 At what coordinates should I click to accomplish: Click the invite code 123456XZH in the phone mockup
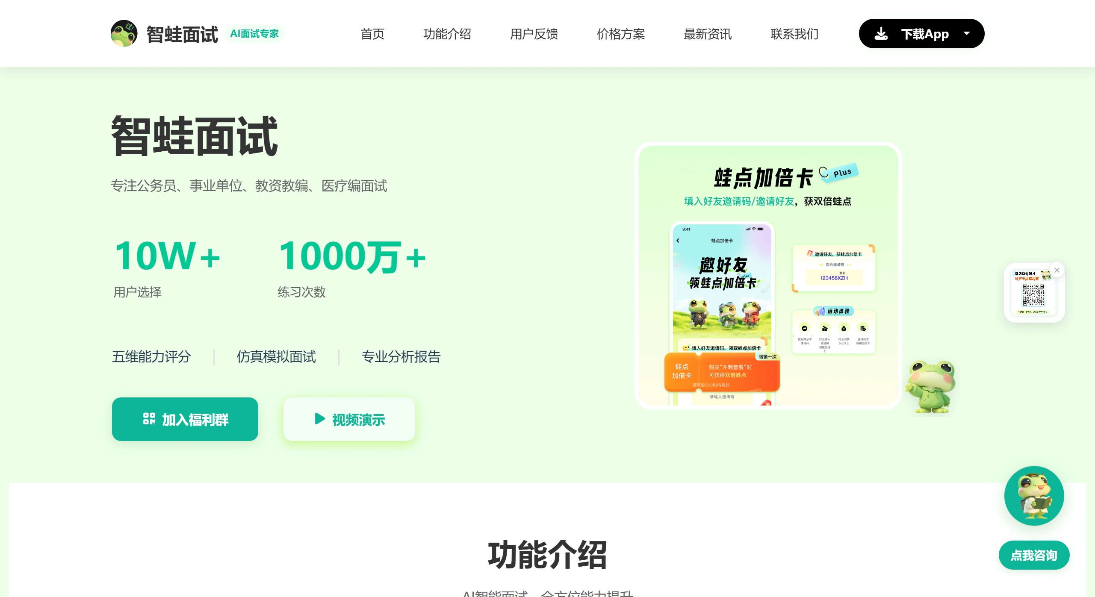click(833, 278)
